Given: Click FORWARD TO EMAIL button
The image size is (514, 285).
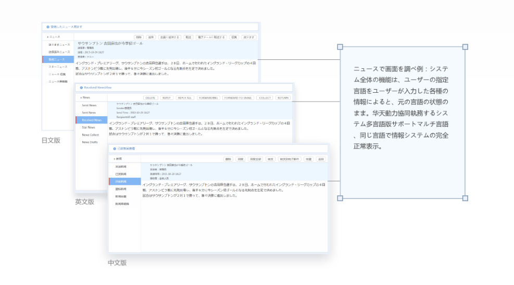Looking at the screenshot, I should click(x=237, y=97).
